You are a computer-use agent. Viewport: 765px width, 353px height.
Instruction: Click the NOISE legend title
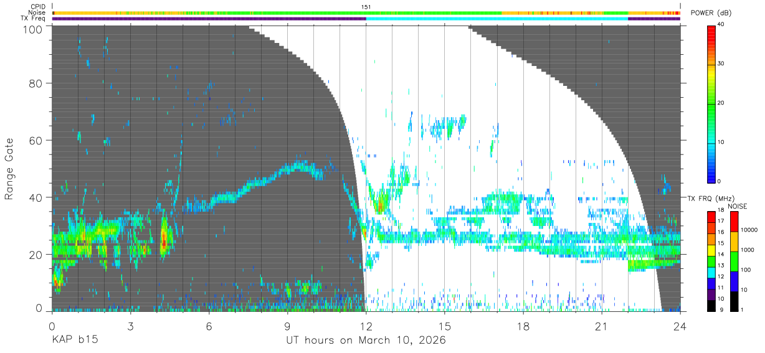point(738,206)
